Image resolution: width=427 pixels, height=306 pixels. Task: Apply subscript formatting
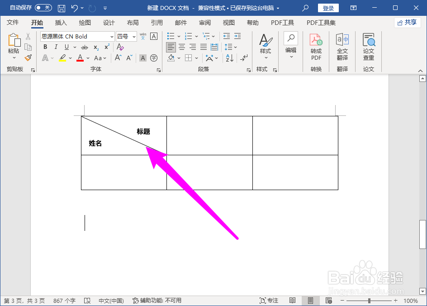pyautogui.click(x=96, y=47)
